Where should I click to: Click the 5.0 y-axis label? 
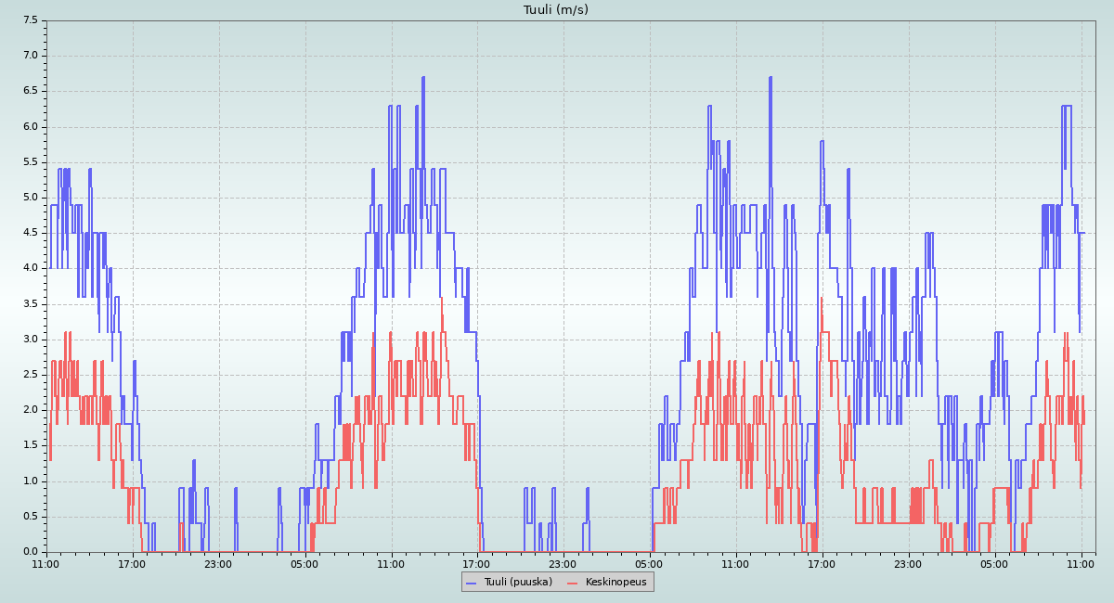[x=30, y=198]
